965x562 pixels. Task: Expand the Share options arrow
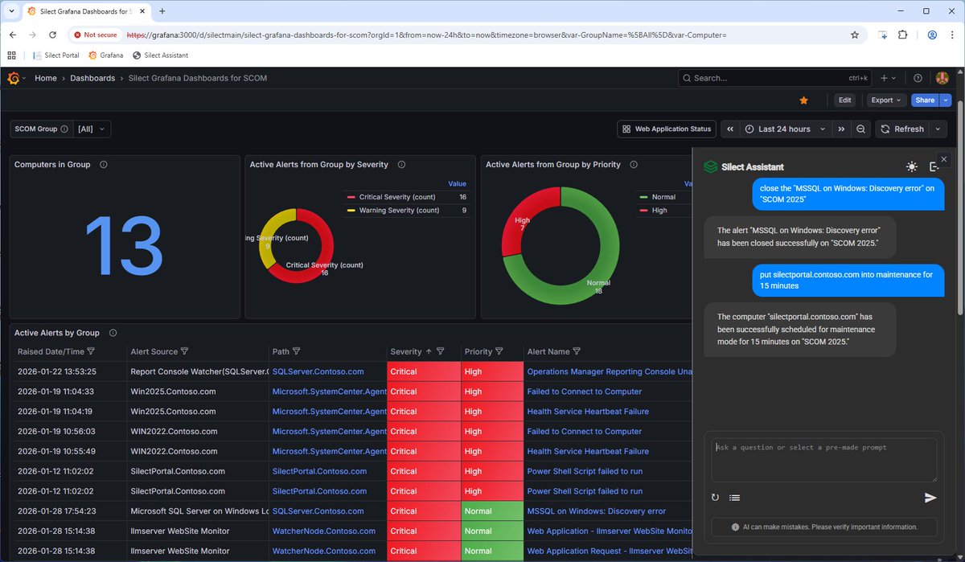946,101
